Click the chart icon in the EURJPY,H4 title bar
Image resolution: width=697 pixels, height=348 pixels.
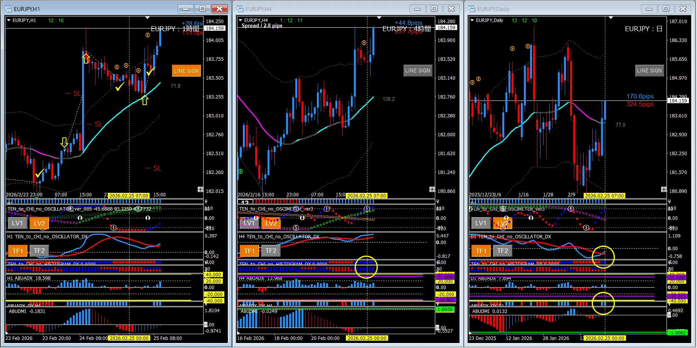(240, 9)
